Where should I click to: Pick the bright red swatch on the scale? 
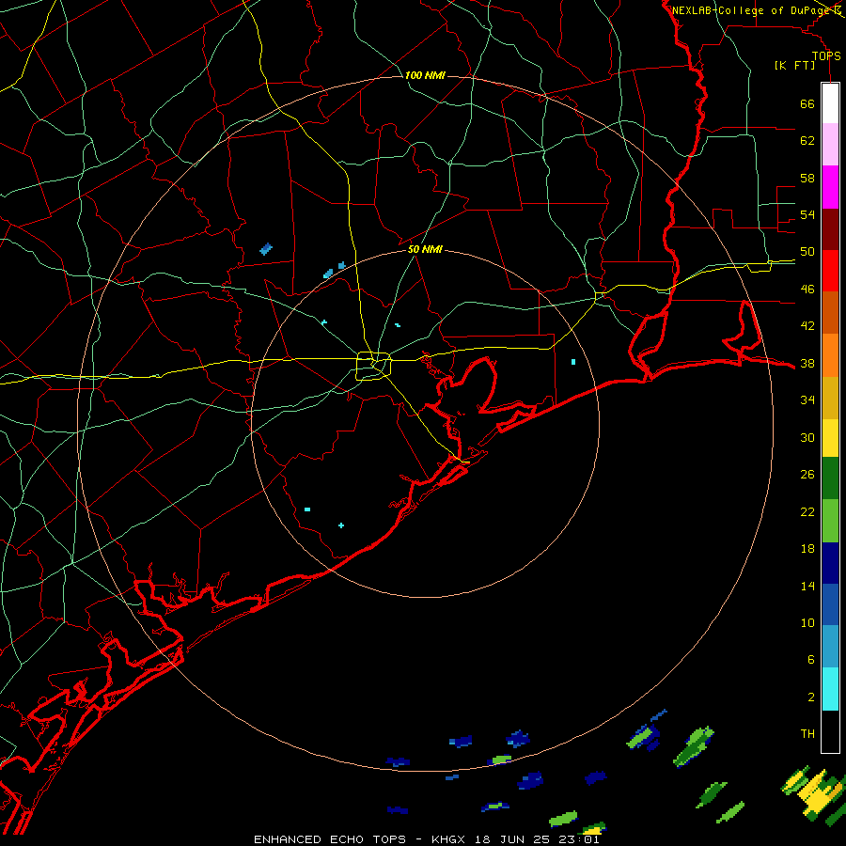click(x=830, y=271)
